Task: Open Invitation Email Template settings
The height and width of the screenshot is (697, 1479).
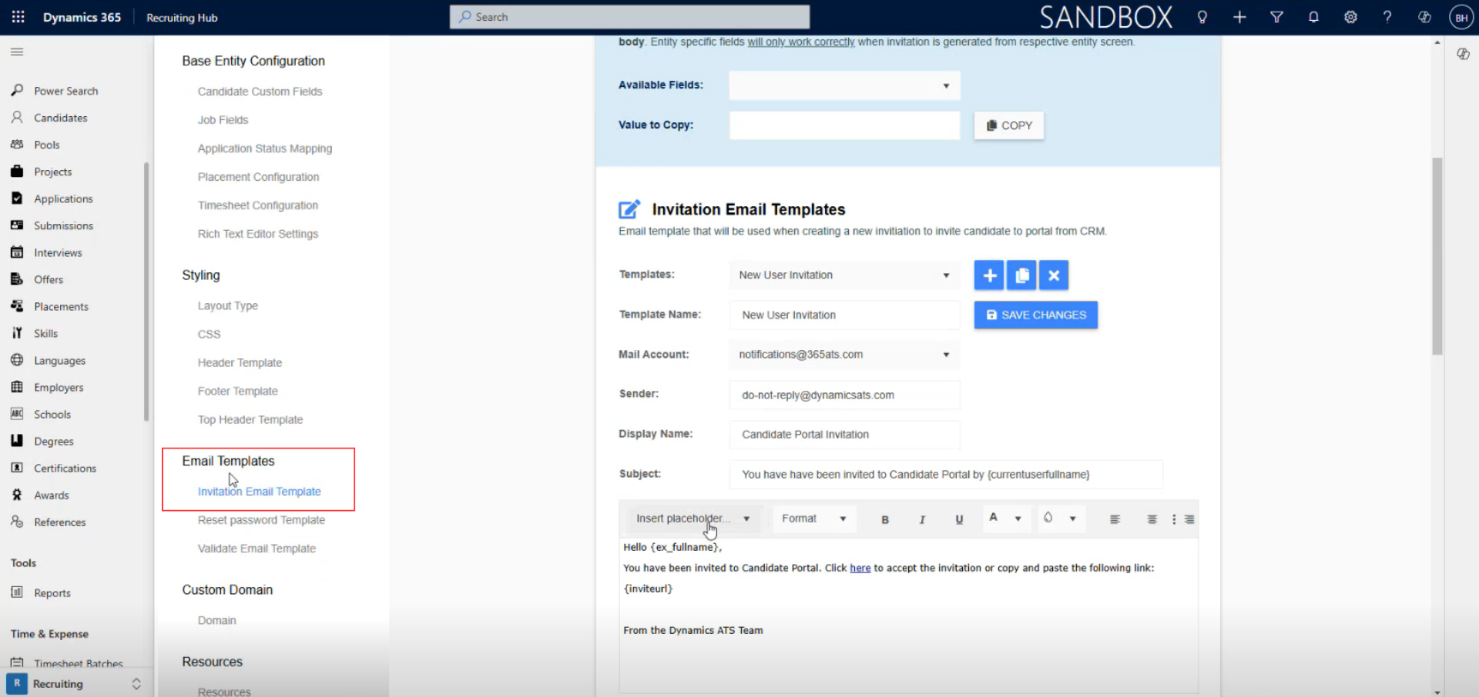Action: click(x=259, y=492)
